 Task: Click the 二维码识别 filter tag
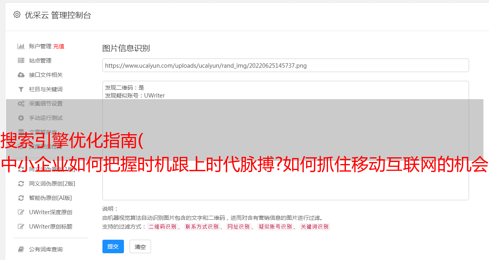point(162,227)
